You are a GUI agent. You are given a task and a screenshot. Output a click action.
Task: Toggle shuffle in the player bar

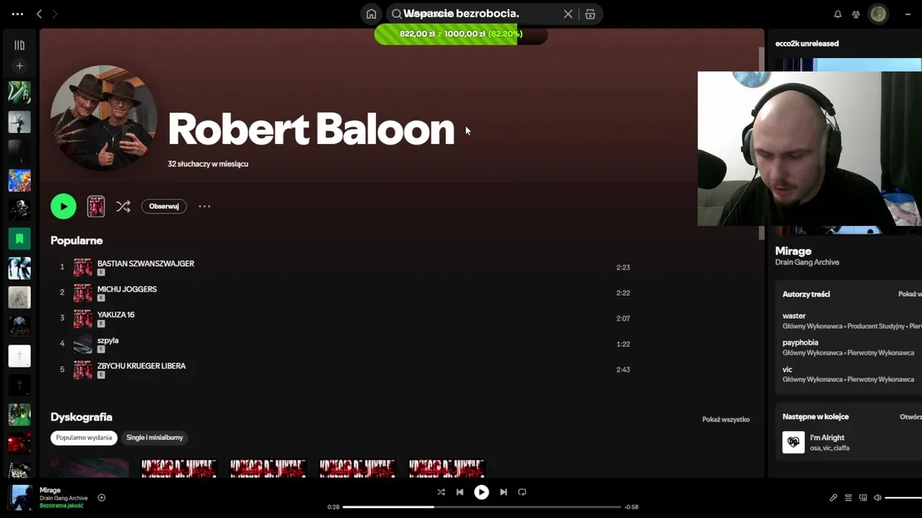[441, 492]
